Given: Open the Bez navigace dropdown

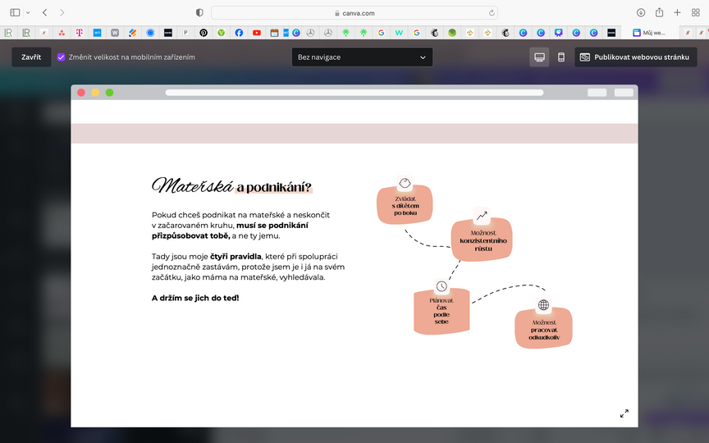Looking at the screenshot, I should pyautogui.click(x=362, y=57).
